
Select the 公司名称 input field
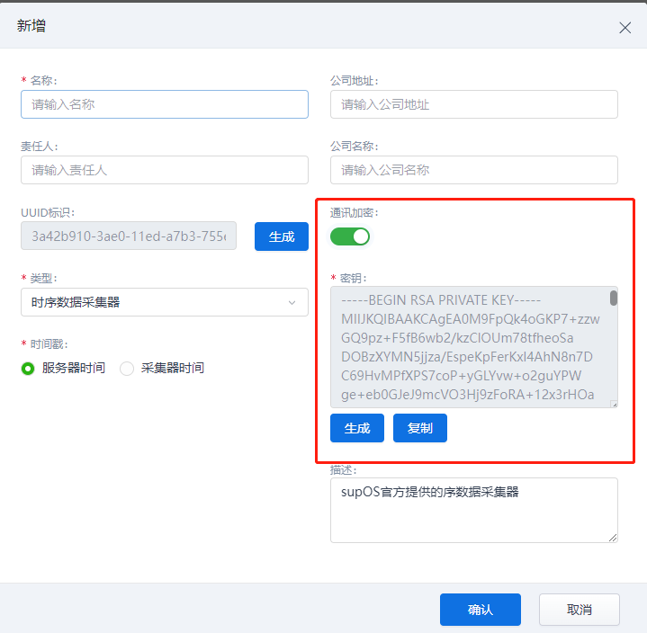pyautogui.click(x=473, y=170)
